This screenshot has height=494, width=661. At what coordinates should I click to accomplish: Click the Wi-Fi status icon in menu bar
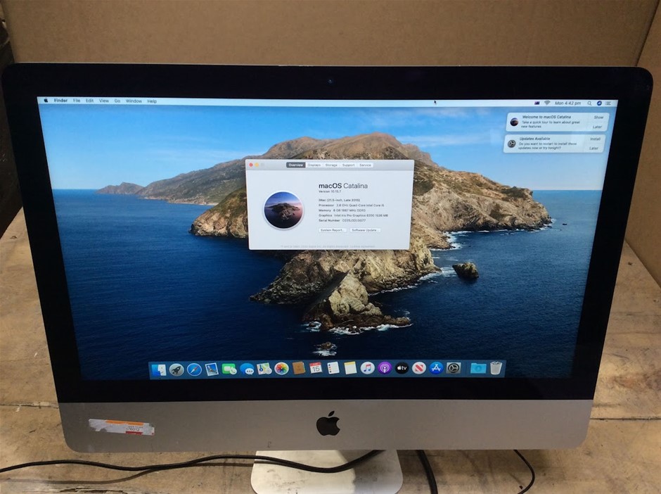(x=547, y=103)
